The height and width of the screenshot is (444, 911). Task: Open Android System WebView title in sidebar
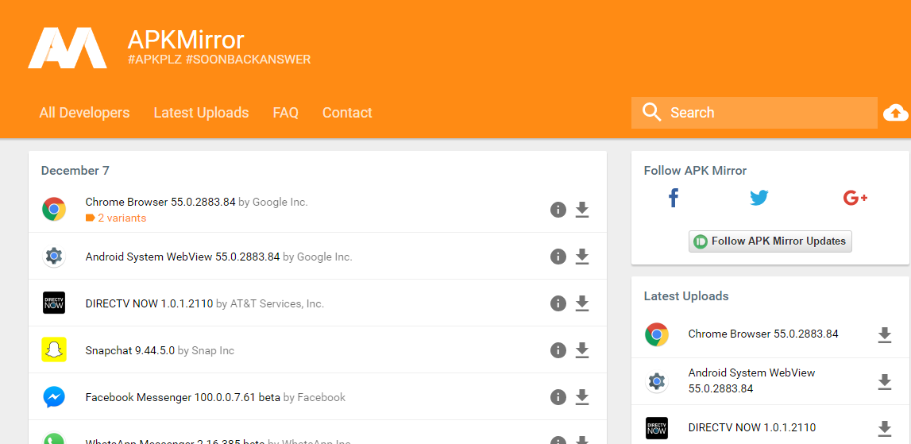point(752,380)
